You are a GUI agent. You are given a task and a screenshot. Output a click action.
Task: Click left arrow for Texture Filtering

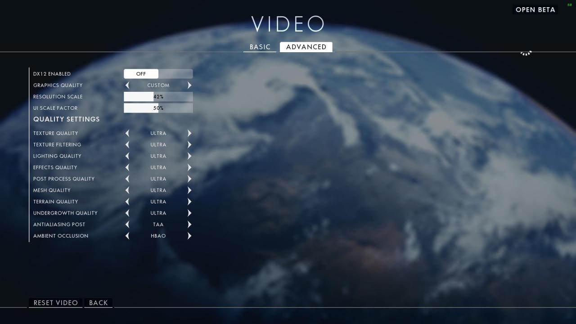coord(127,144)
